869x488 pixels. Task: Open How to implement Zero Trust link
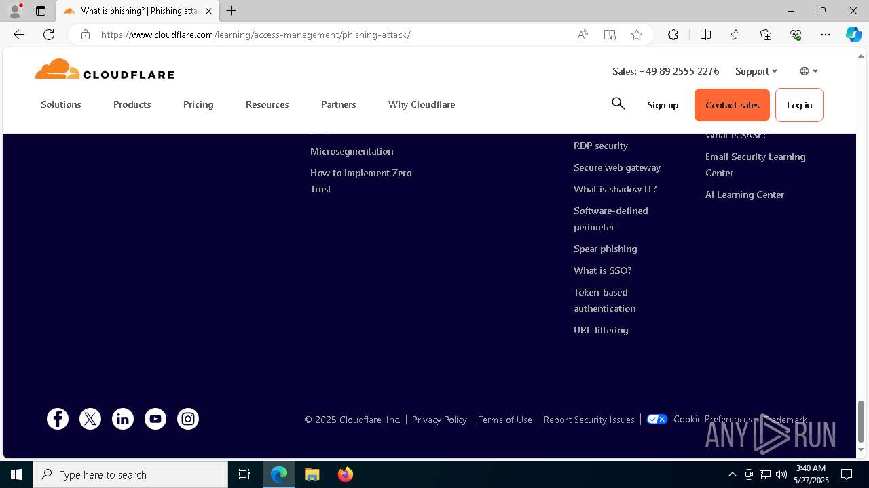tap(361, 181)
